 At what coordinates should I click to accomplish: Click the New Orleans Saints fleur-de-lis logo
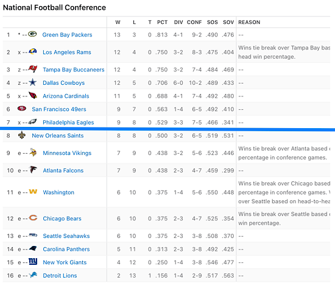tap(22, 135)
